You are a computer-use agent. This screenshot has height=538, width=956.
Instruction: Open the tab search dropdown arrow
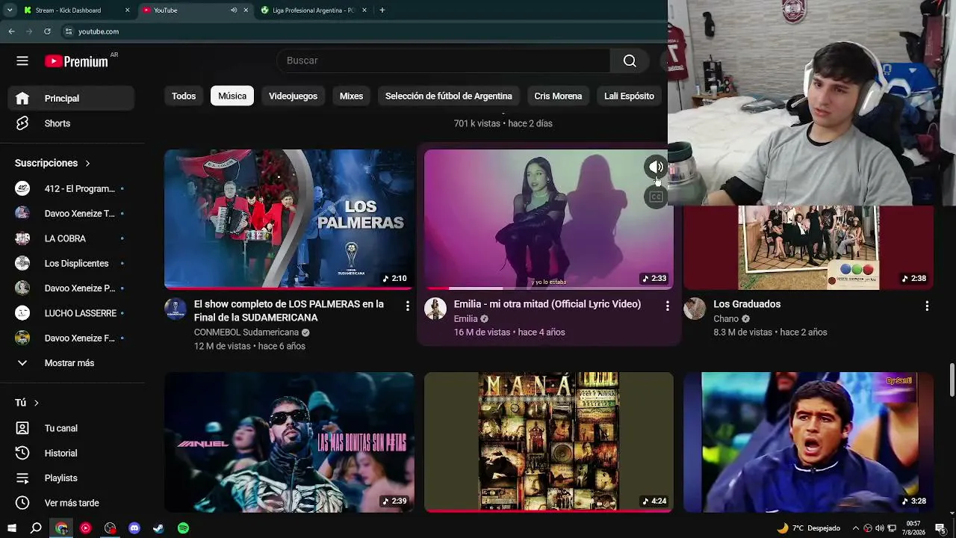[x=10, y=10]
